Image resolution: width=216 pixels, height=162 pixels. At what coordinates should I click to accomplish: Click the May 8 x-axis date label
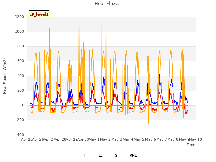[x=173, y=139]
